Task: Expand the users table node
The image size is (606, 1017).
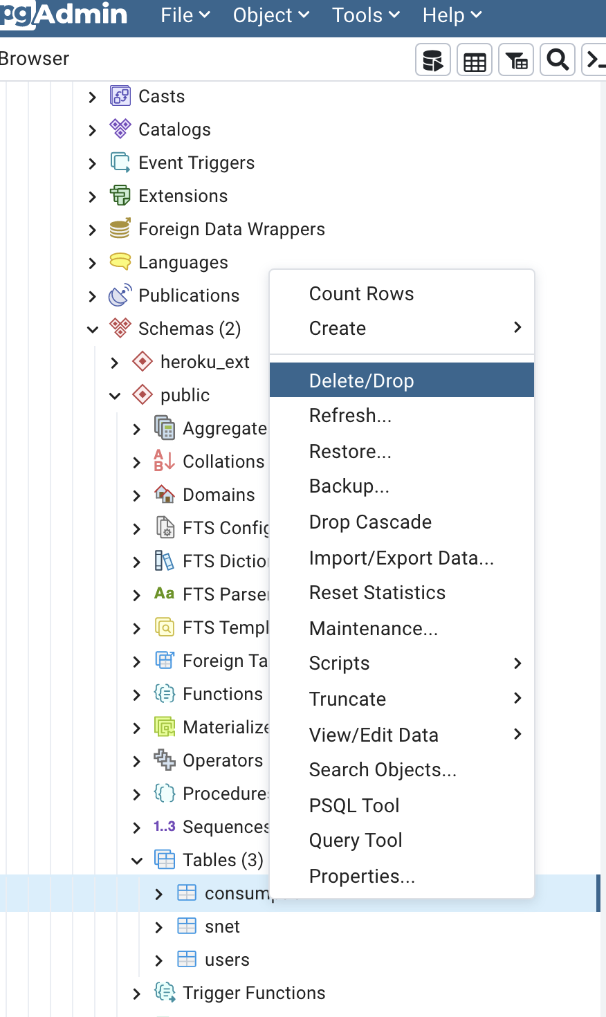Action: coord(159,960)
